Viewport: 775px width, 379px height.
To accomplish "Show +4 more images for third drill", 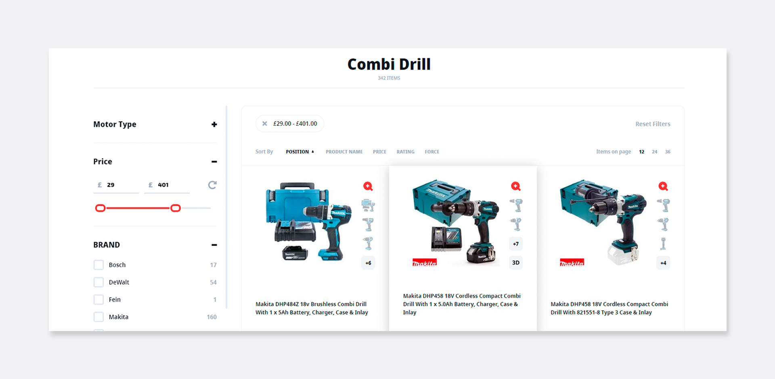I will [663, 263].
